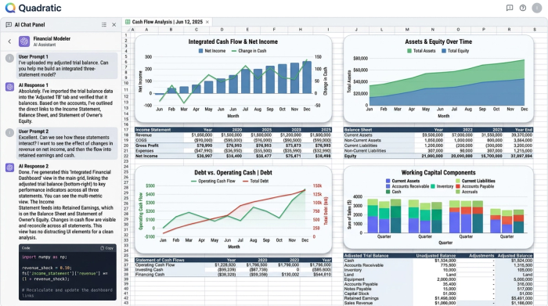Viewport: 548px width, 306px height.
Task: Select column D header
Action: click(x=222, y=30)
